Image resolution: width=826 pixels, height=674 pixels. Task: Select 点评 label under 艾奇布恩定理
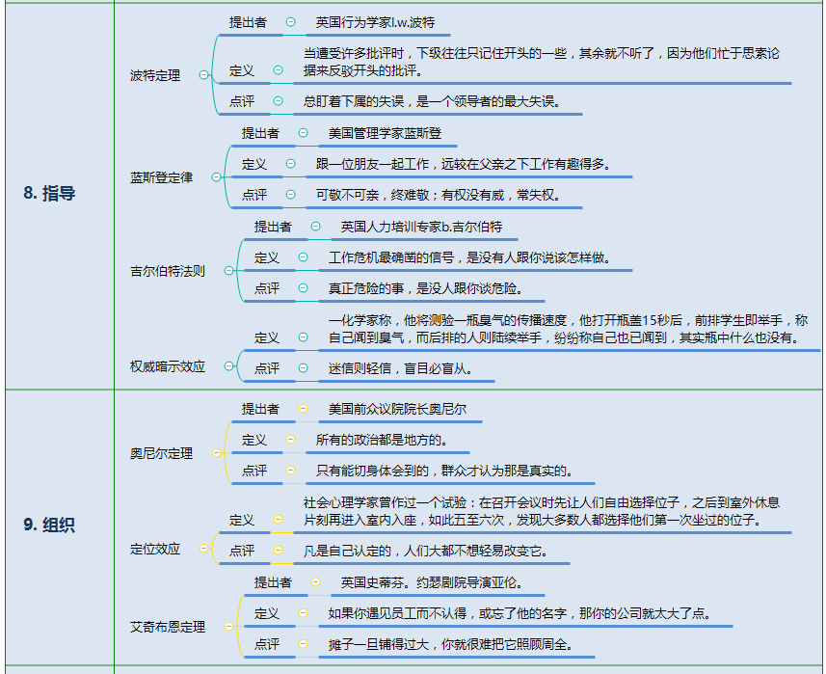(267, 644)
